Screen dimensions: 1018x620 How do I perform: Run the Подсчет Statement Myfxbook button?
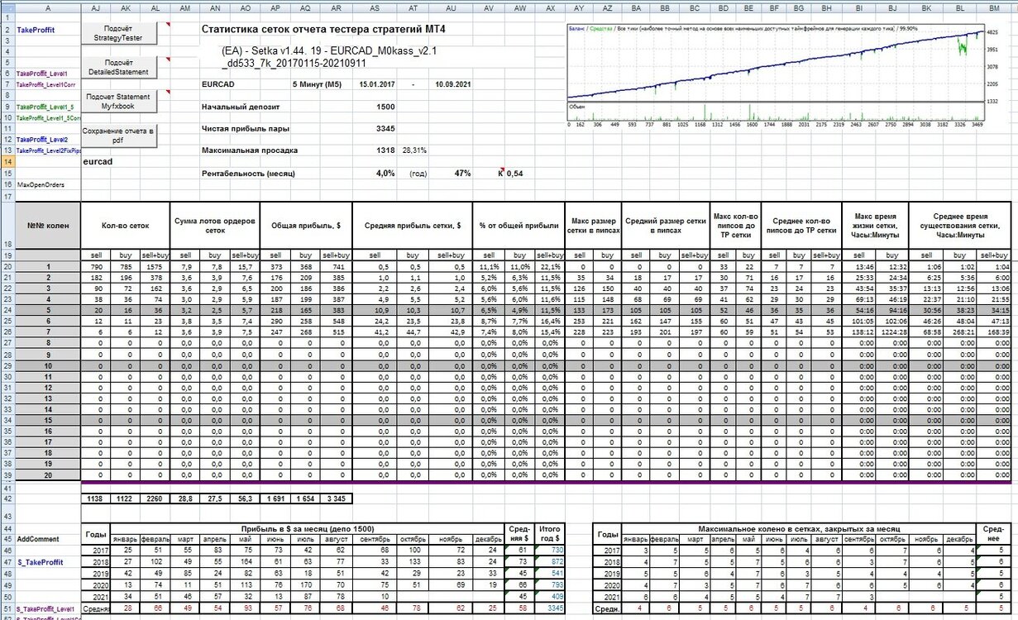coord(119,102)
